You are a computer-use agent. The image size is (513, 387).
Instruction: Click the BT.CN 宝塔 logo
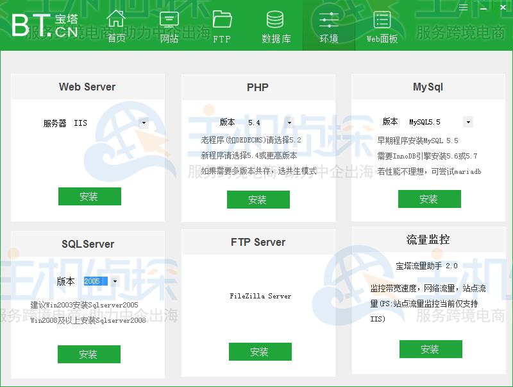45,25
